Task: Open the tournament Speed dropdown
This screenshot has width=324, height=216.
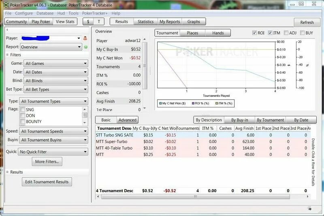Action: (53, 131)
